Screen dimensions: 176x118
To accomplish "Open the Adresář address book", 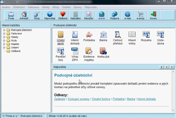I will tap(24, 15).
